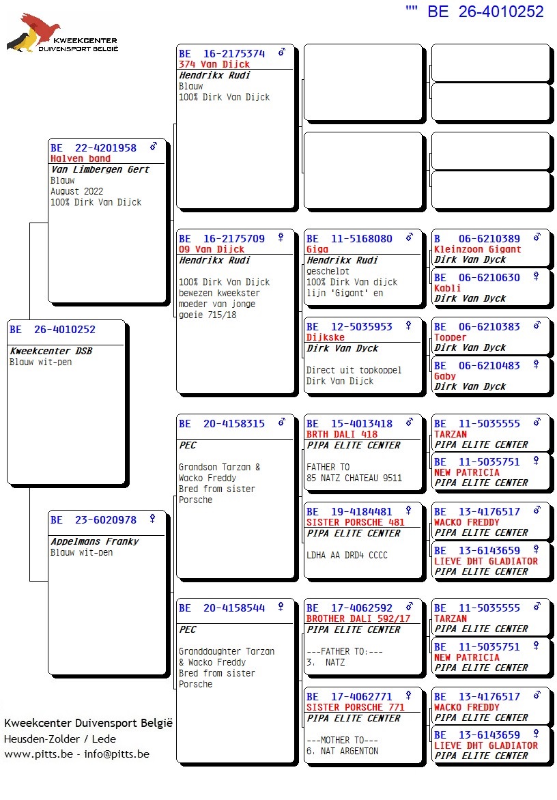Click the female symbol in the Dijkske box
The width and height of the screenshot is (557, 800).
click(408, 326)
